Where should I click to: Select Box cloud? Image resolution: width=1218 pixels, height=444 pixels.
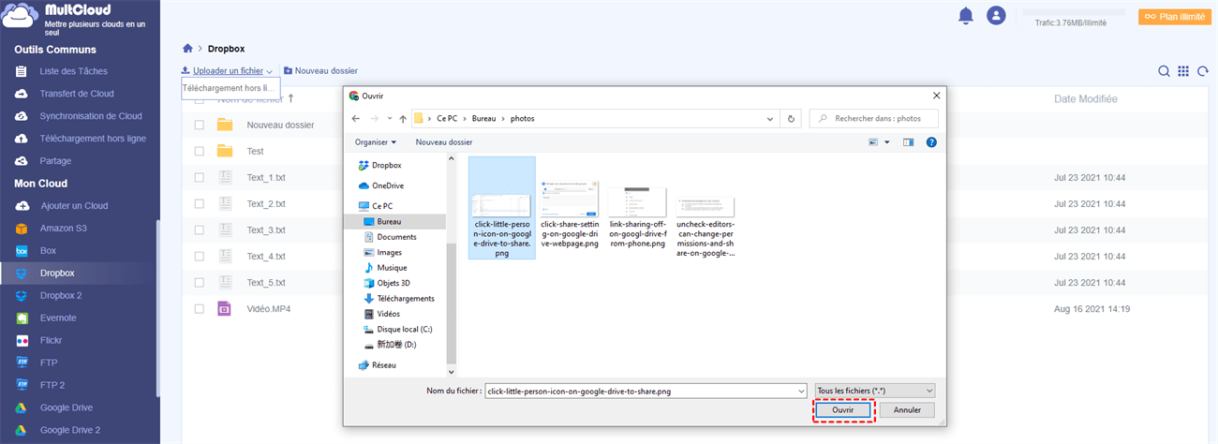point(48,251)
